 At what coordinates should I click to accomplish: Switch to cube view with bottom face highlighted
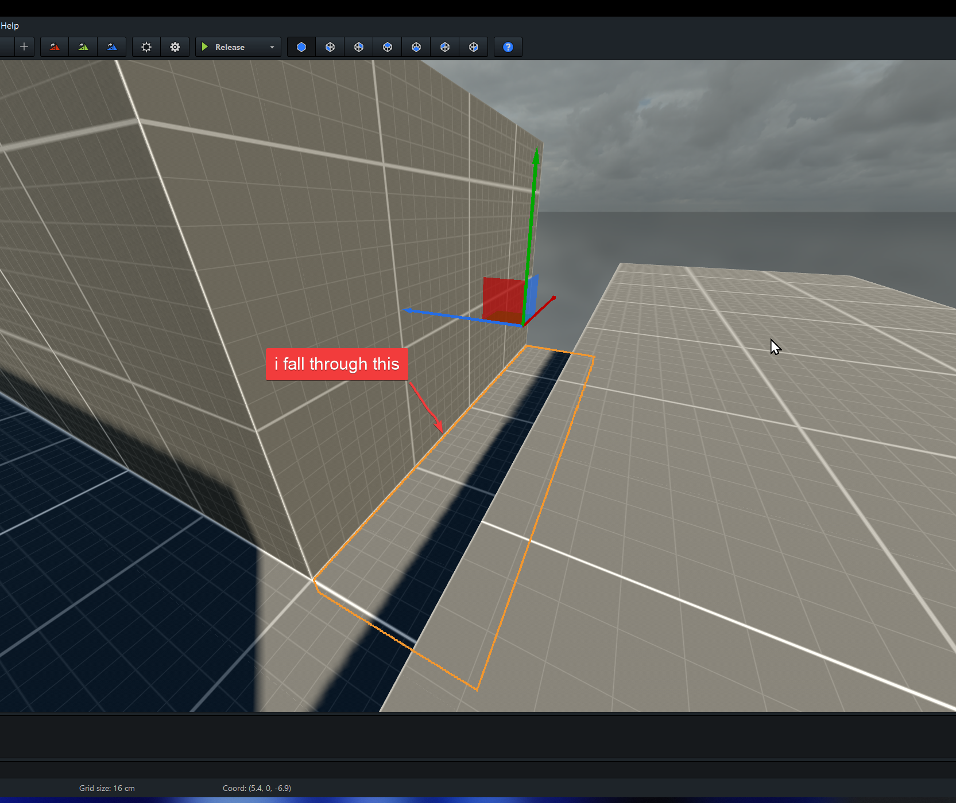(416, 47)
